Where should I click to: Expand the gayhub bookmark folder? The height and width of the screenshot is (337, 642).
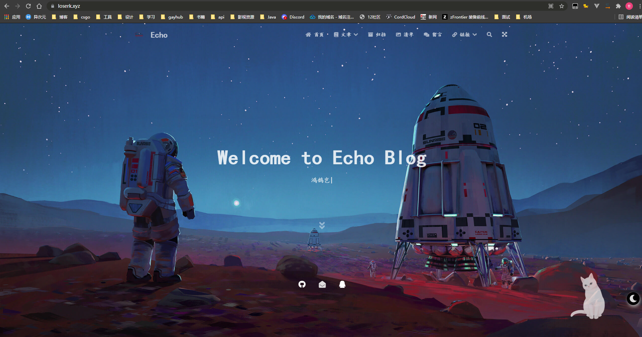click(172, 17)
